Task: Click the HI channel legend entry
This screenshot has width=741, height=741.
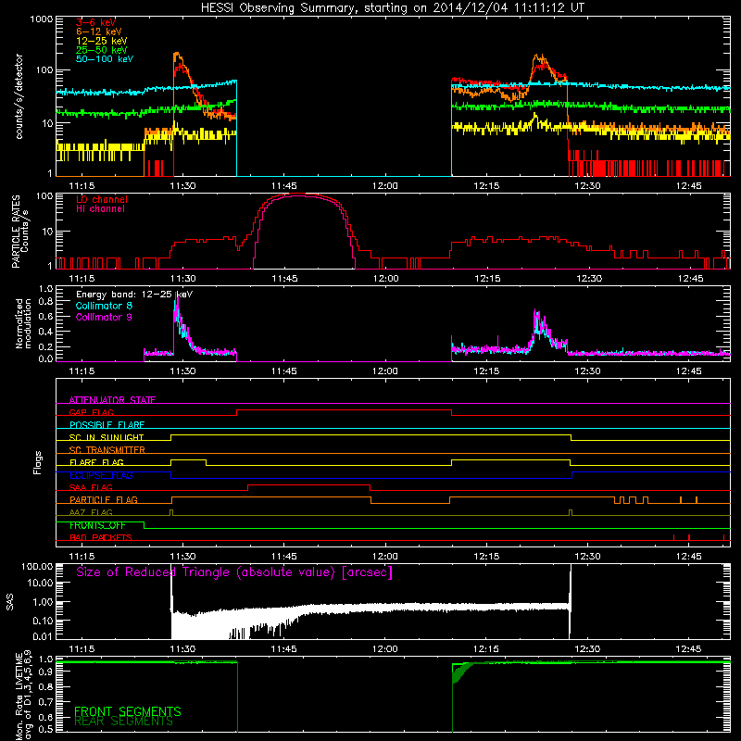Action: click(x=100, y=209)
